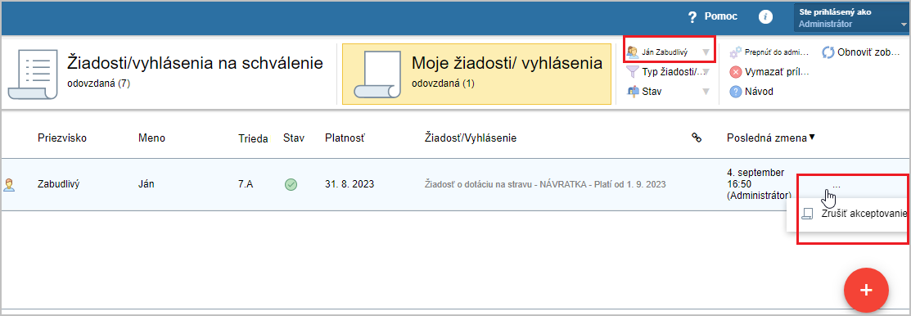Viewport: 911px width, 316px height.
Task: Click the three dots row options
Action: tap(836, 185)
